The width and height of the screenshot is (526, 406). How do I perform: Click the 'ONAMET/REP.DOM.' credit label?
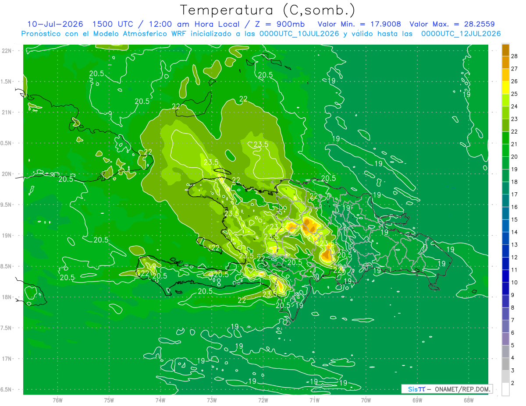click(462, 389)
